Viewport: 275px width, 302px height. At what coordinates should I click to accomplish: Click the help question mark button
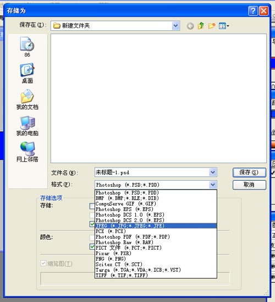[253, 10]
